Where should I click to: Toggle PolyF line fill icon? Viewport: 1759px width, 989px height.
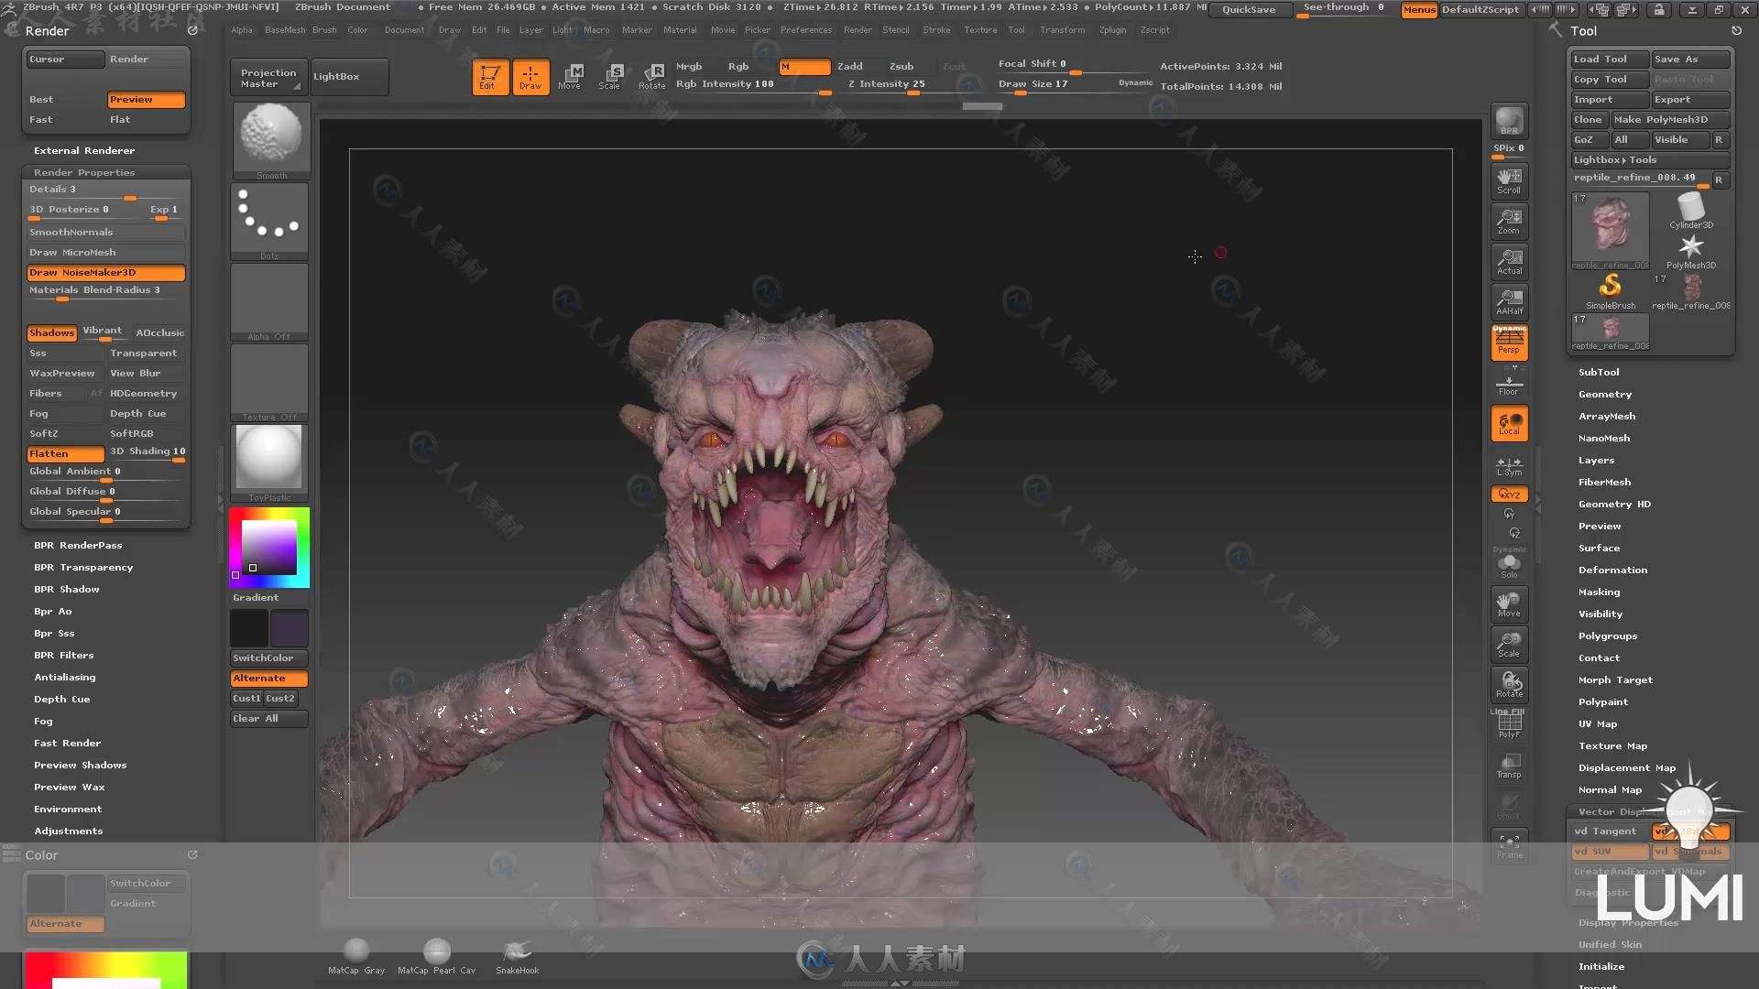pyautogui.click(x=1509, y=725)
